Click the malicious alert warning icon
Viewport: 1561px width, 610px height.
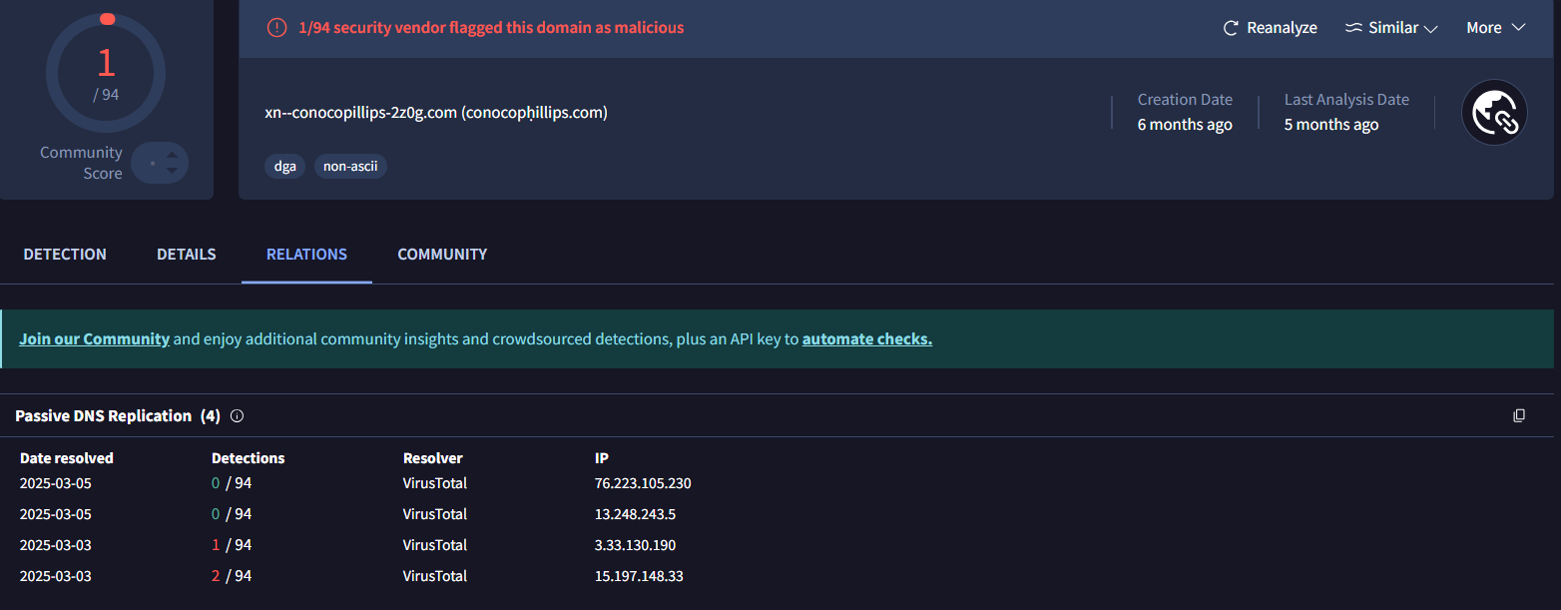[x=276, y=28]
